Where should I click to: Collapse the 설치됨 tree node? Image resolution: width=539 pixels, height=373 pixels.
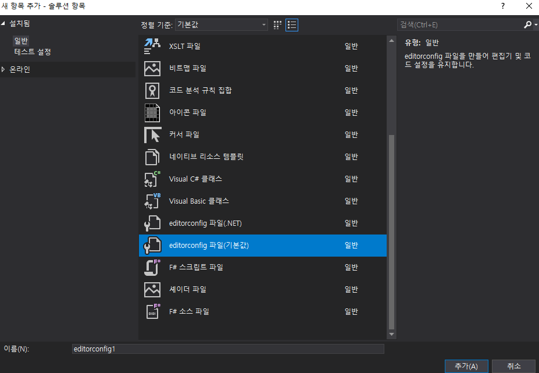(x=3, y=23)
